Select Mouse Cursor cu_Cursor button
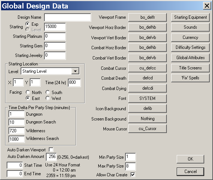The image size is (213, 180). [x=147, y=129]
